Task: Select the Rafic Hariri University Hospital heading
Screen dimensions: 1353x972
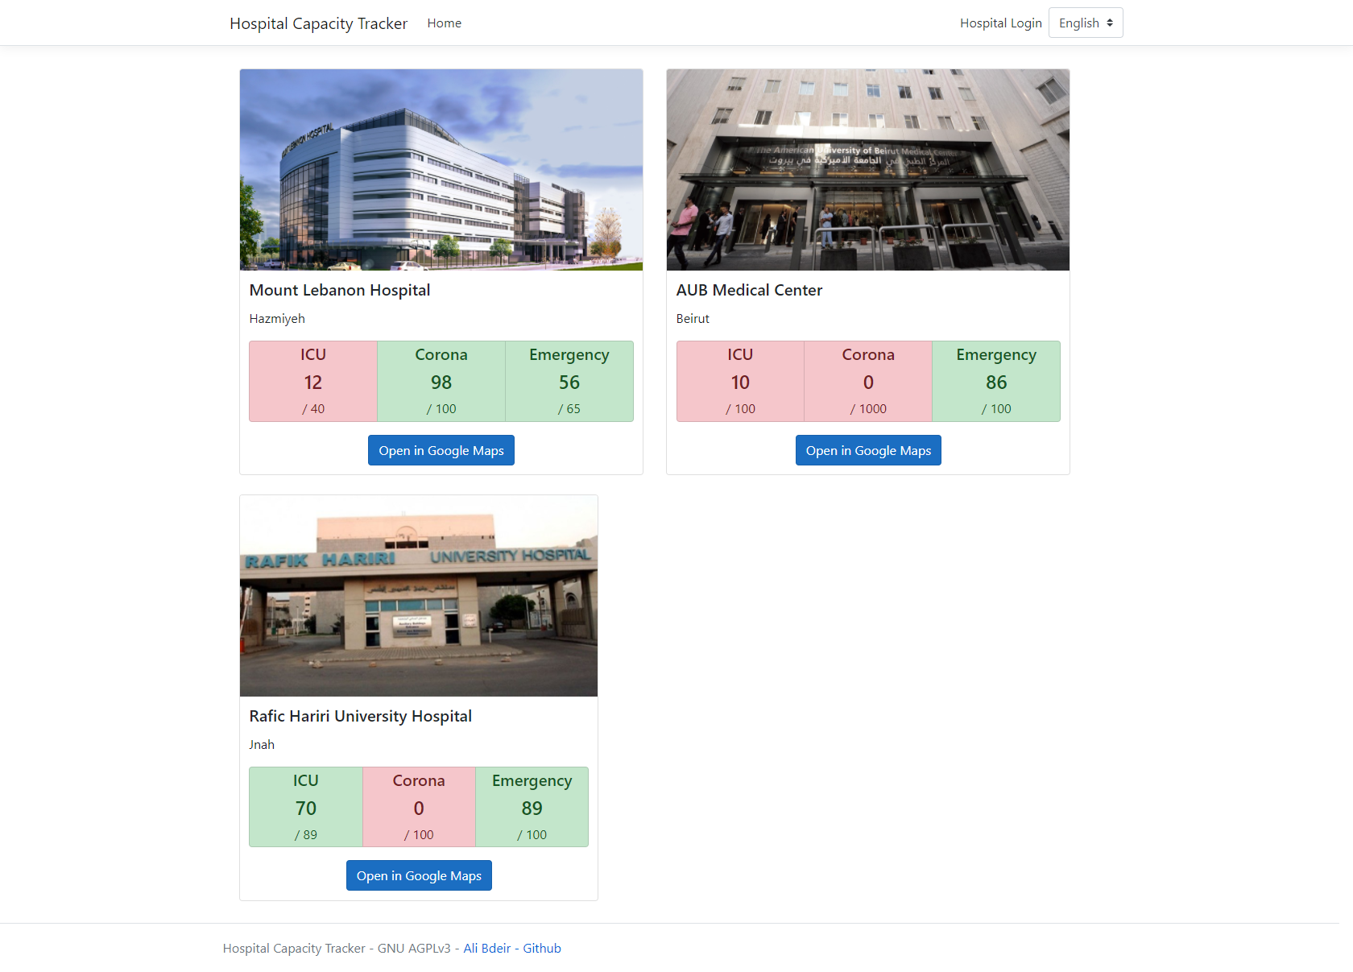Action: tap(361, 716)
